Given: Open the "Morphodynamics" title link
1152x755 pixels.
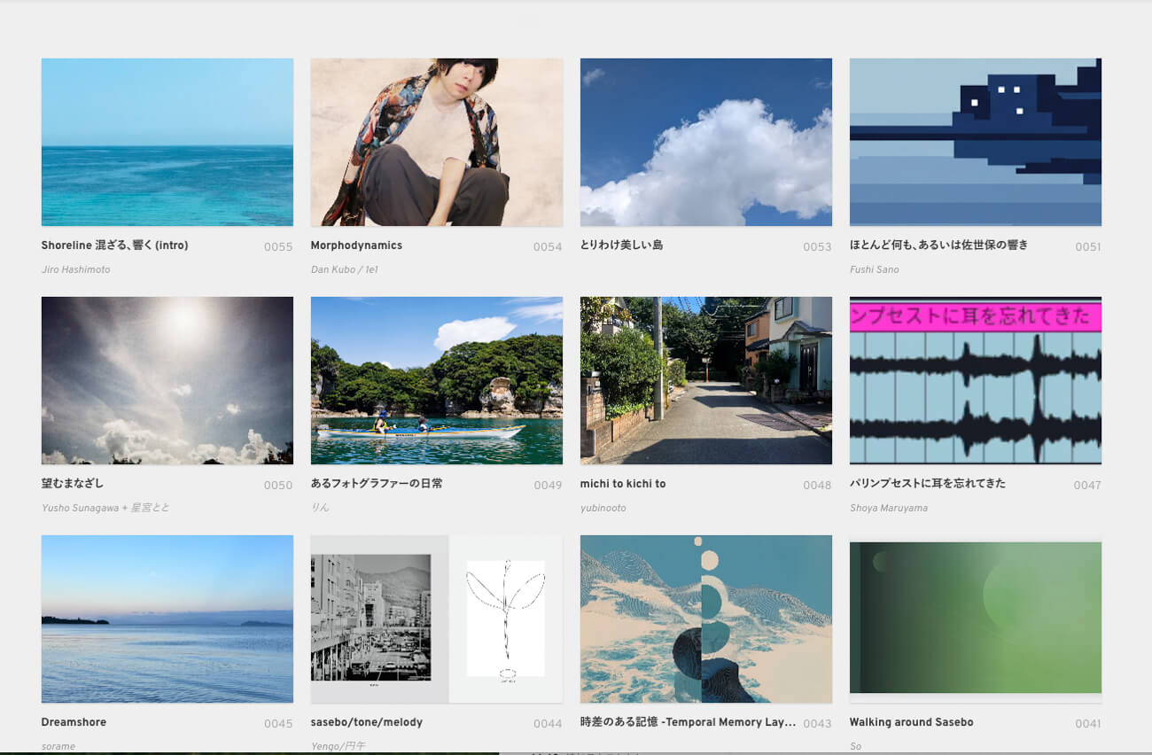Looking at the screenshot, I should click(356, 245).
